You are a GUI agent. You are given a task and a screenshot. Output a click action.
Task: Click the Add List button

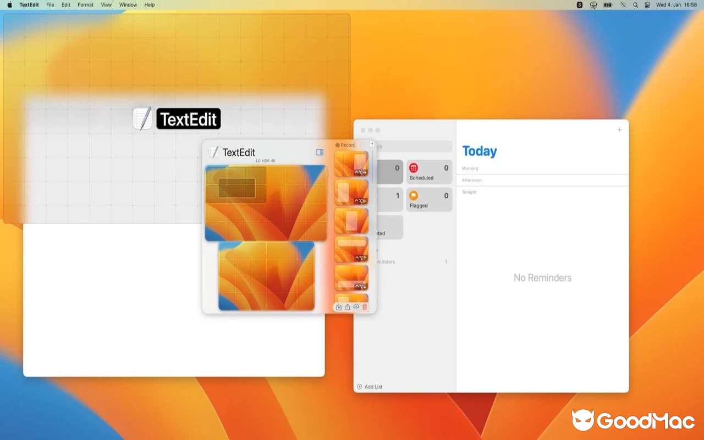click(370, 387)
